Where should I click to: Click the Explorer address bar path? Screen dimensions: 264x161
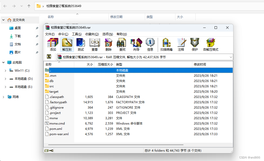64,6
